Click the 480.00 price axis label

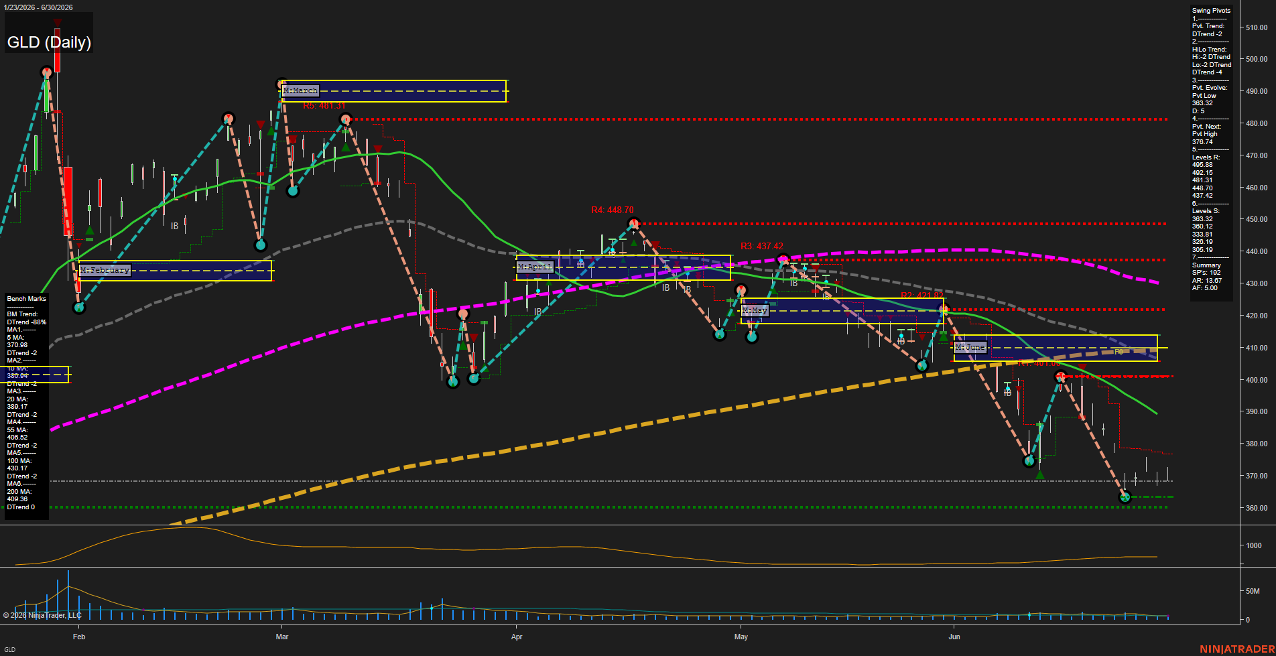1257,123
